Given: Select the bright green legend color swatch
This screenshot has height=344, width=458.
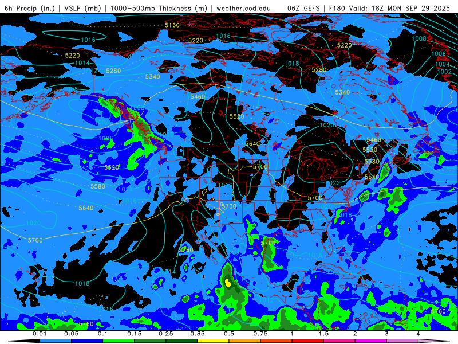Looking at the screenshot, I should [x=119, y=341].
